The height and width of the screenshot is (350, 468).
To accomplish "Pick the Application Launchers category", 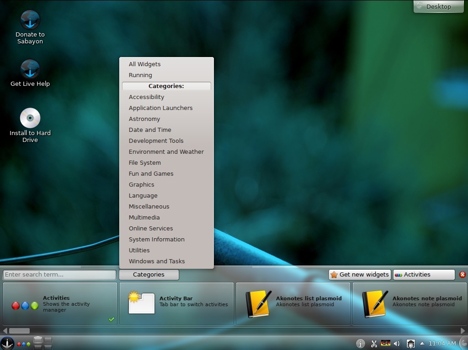I will tap(166, 108).
